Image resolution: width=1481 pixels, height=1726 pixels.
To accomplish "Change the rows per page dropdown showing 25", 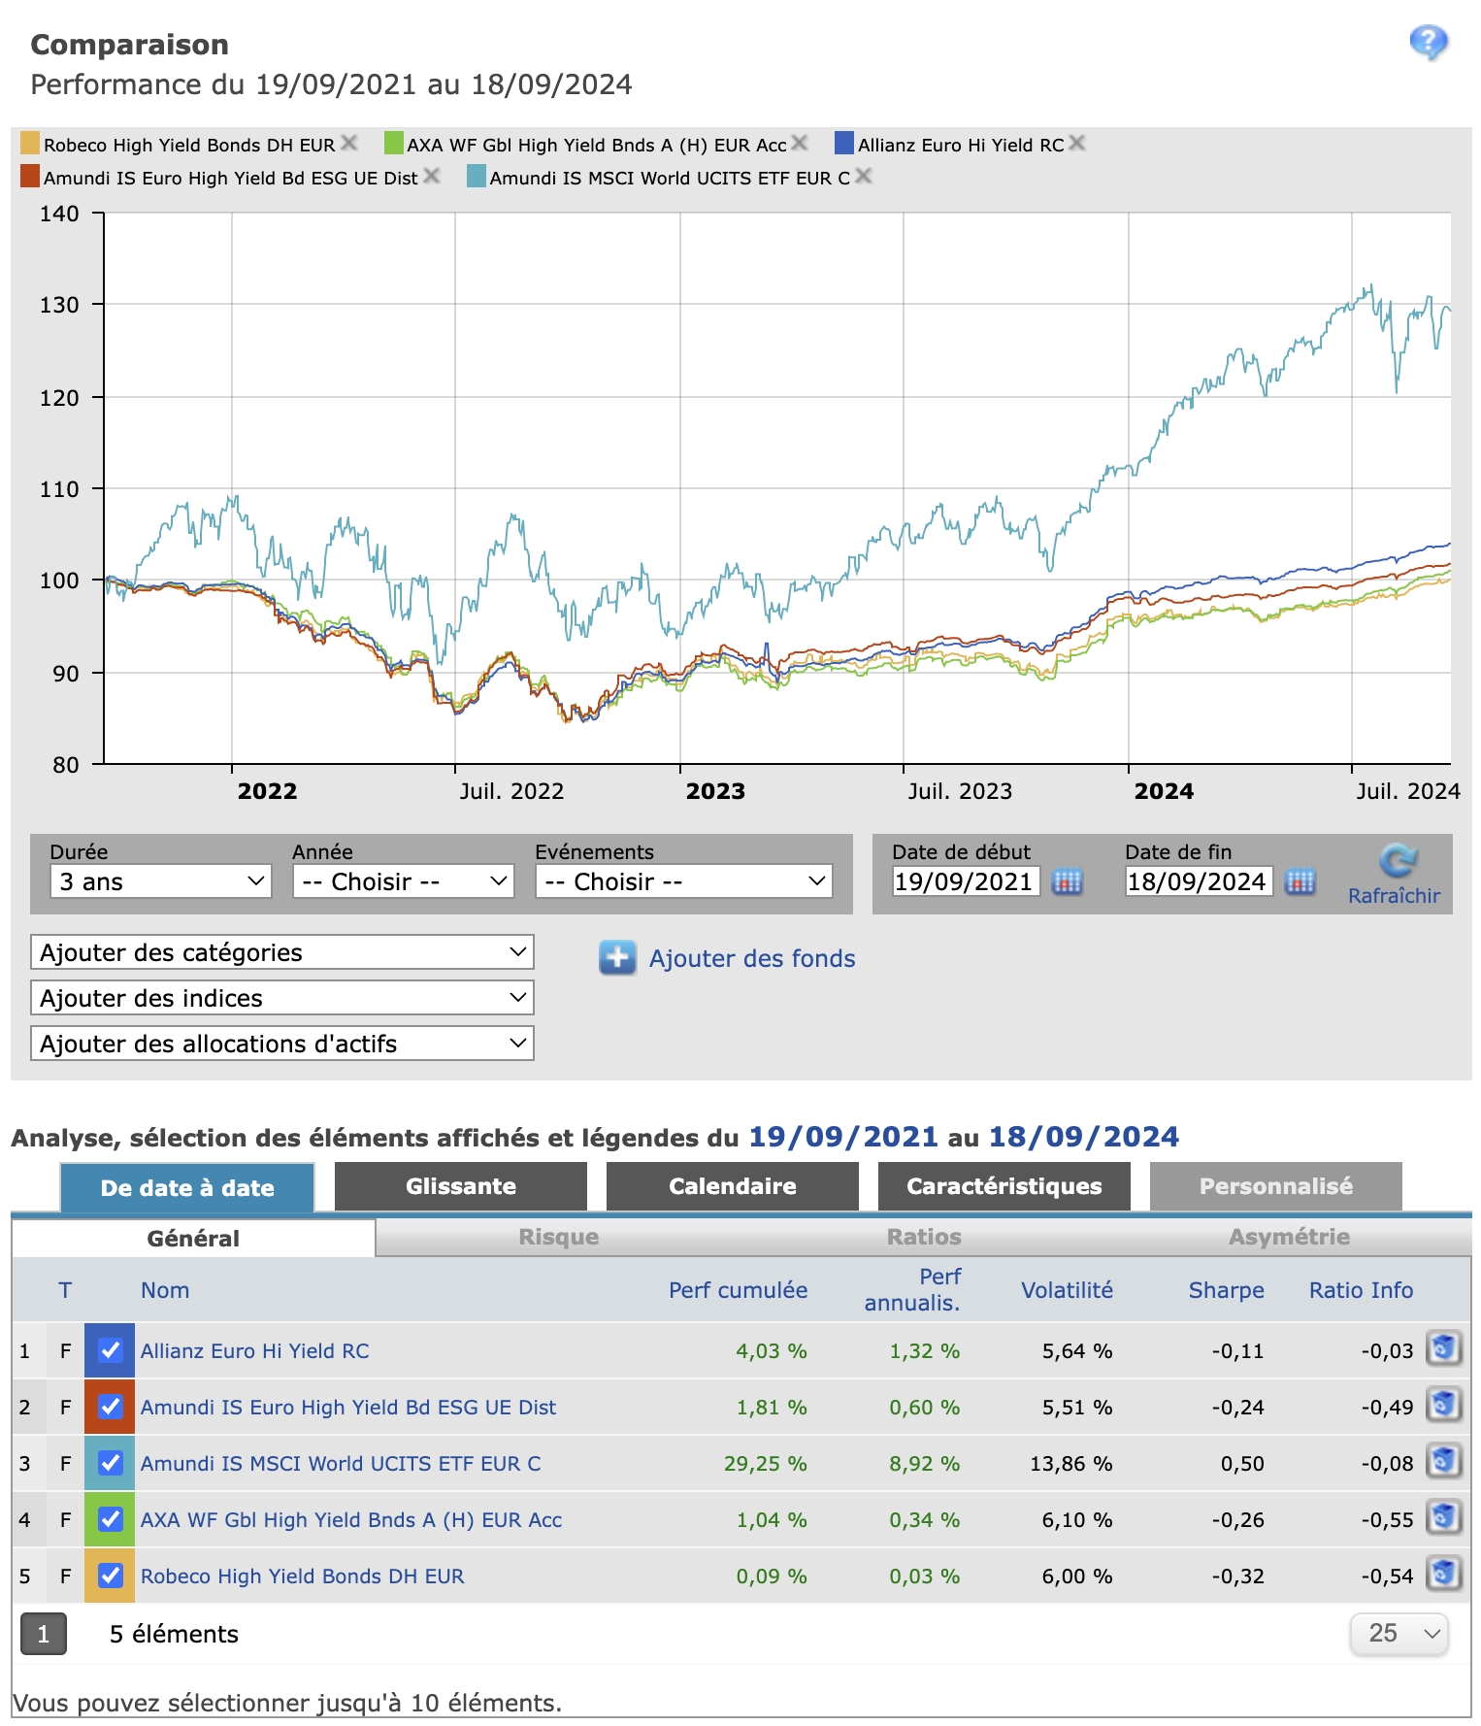I will (1399, 1634).
